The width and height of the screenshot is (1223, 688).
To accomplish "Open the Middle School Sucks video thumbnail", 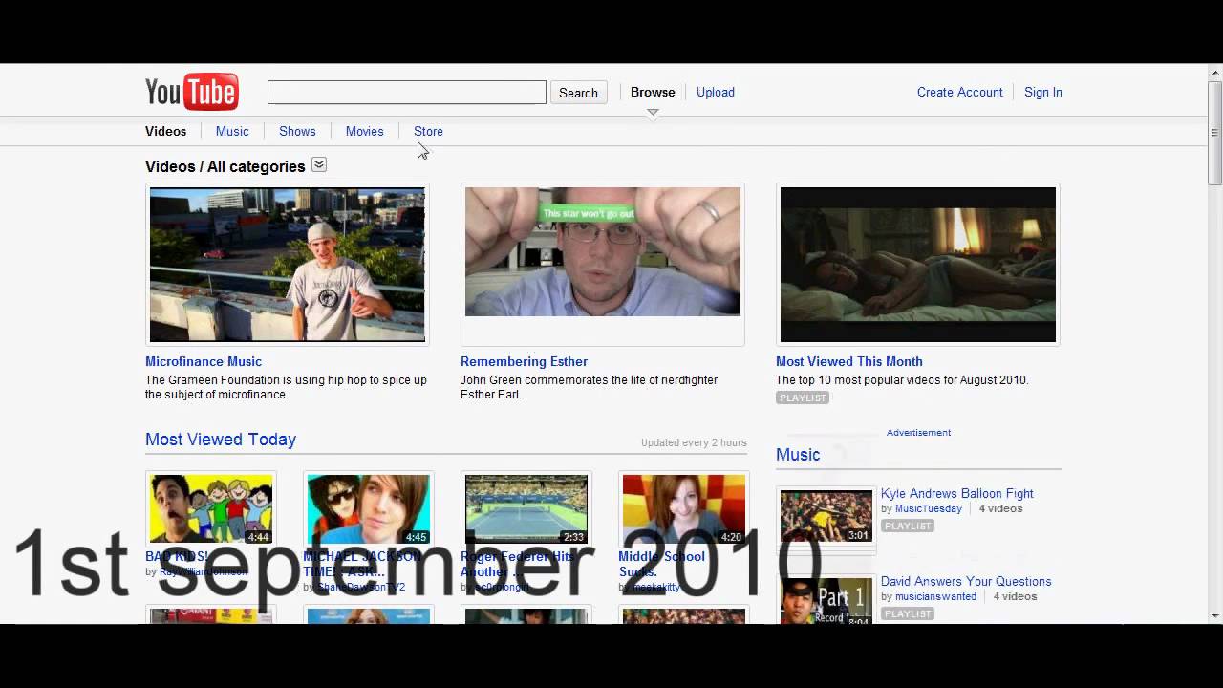I will [684, 509].
